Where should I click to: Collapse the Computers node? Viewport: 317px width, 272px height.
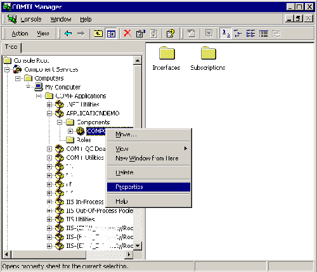18,79
